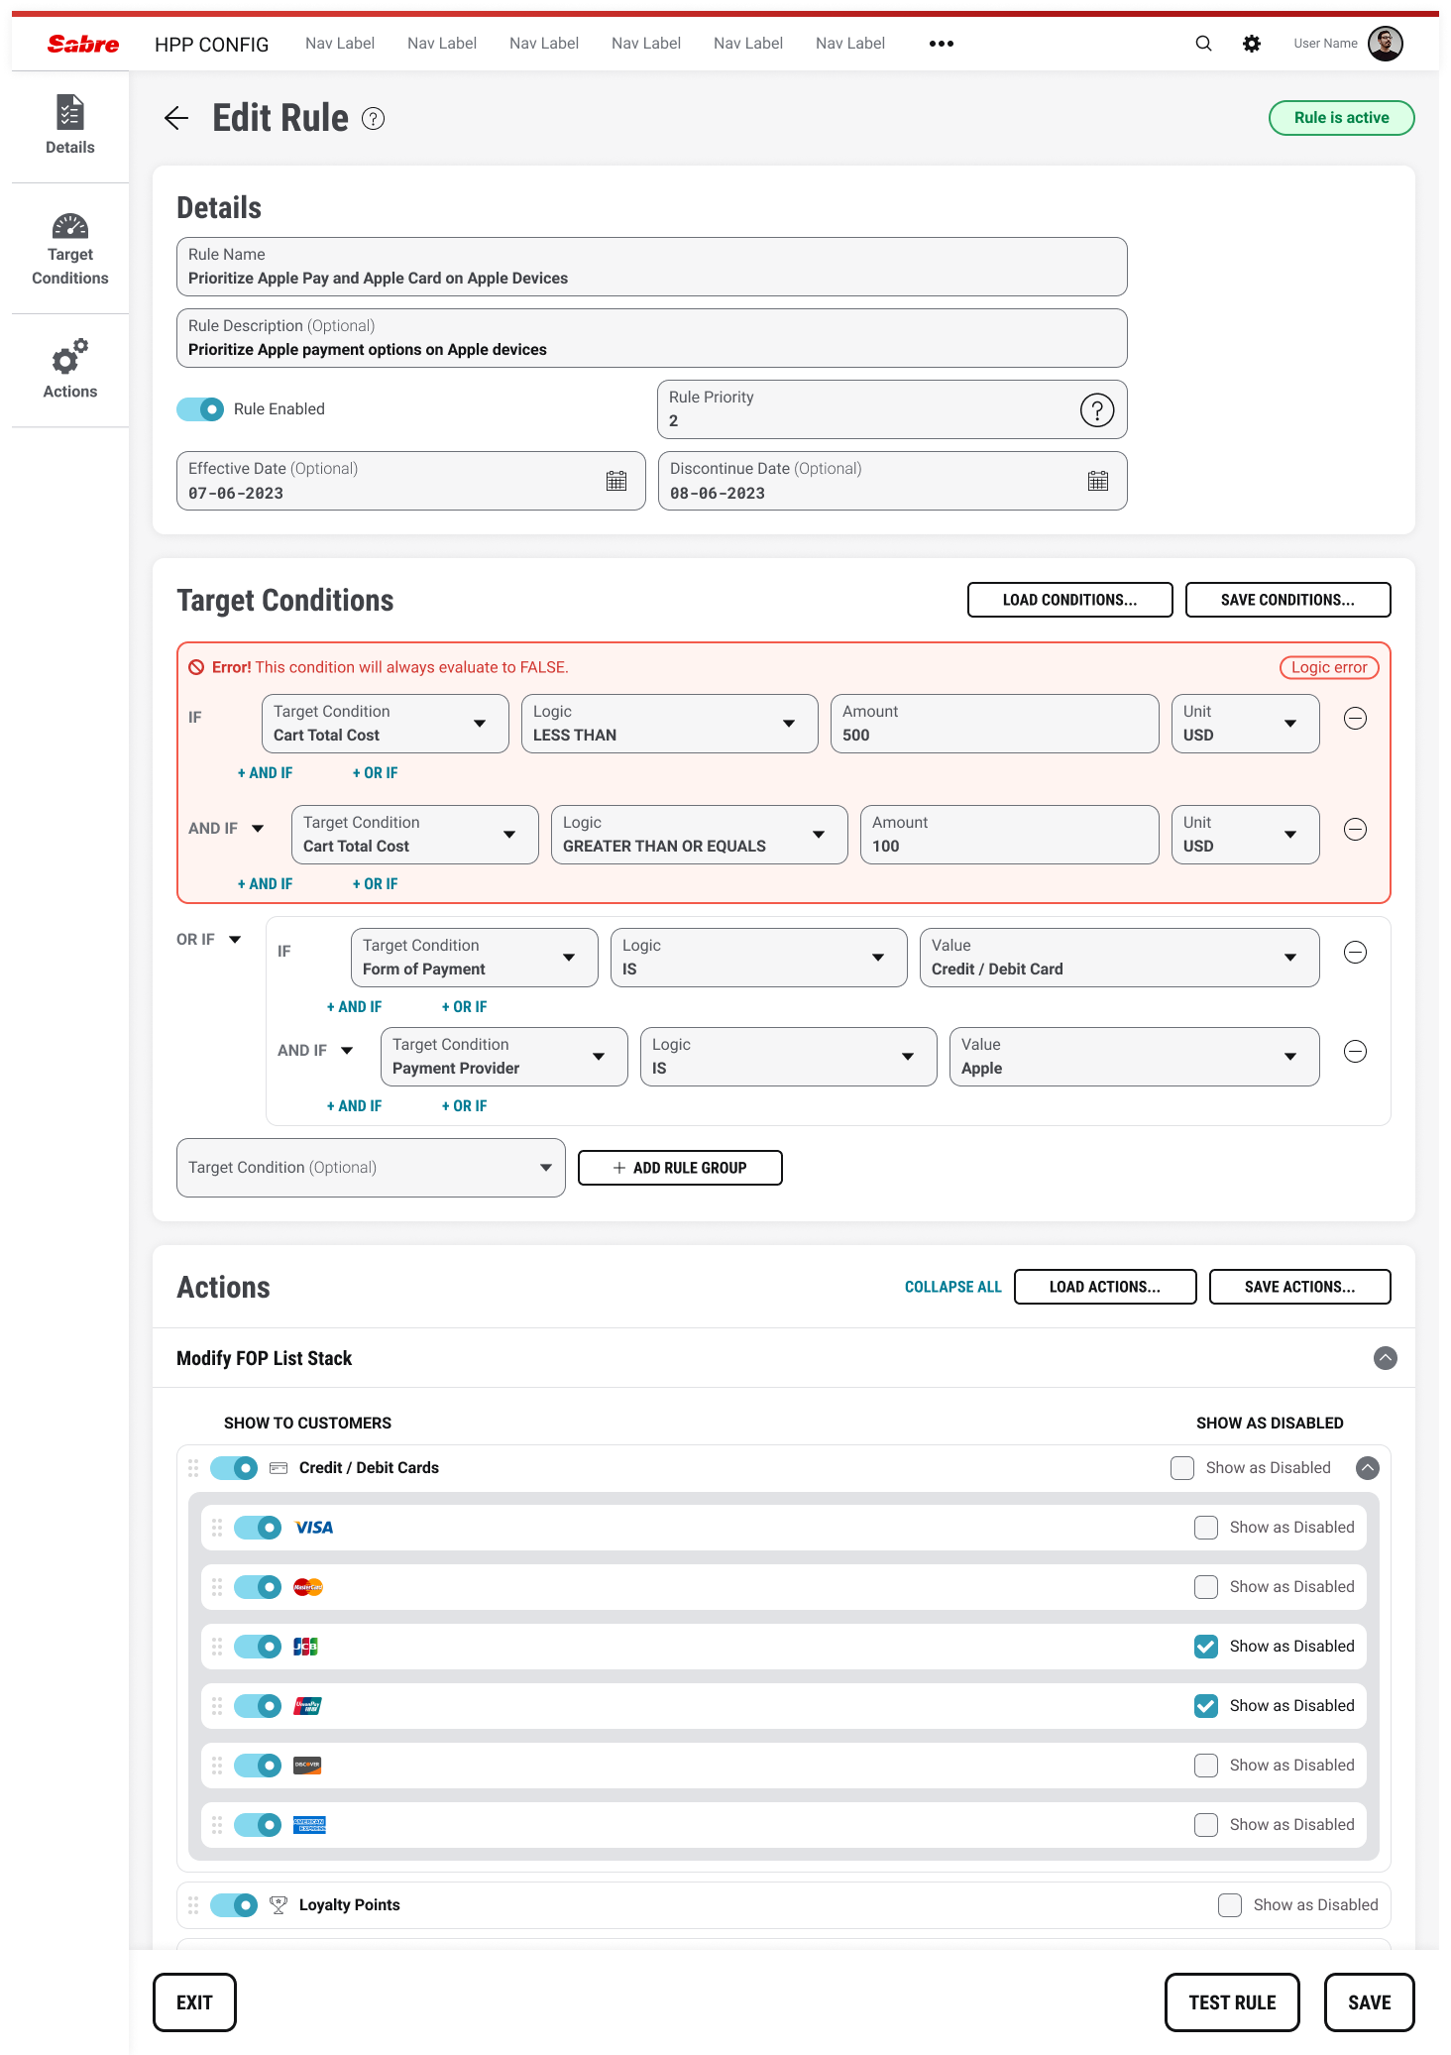Click the SAVE button
The width and height of the screenshot is (1451, 2055).
[1369, 2002]
